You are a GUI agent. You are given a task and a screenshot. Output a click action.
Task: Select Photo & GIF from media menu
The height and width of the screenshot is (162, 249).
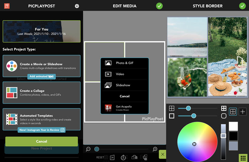[x=124, y=63]
